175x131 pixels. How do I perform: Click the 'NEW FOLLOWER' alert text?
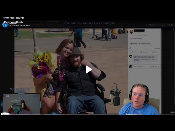[13, 18]
